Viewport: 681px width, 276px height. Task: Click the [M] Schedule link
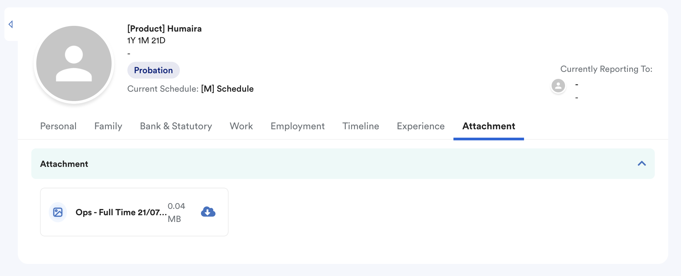point(228,89)
